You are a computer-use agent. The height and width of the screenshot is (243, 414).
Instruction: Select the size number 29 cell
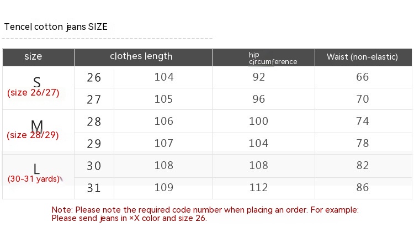(x=94, y=144)
